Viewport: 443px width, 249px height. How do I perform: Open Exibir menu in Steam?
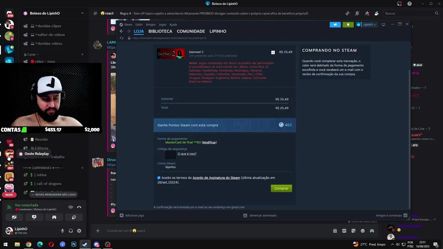139,25
